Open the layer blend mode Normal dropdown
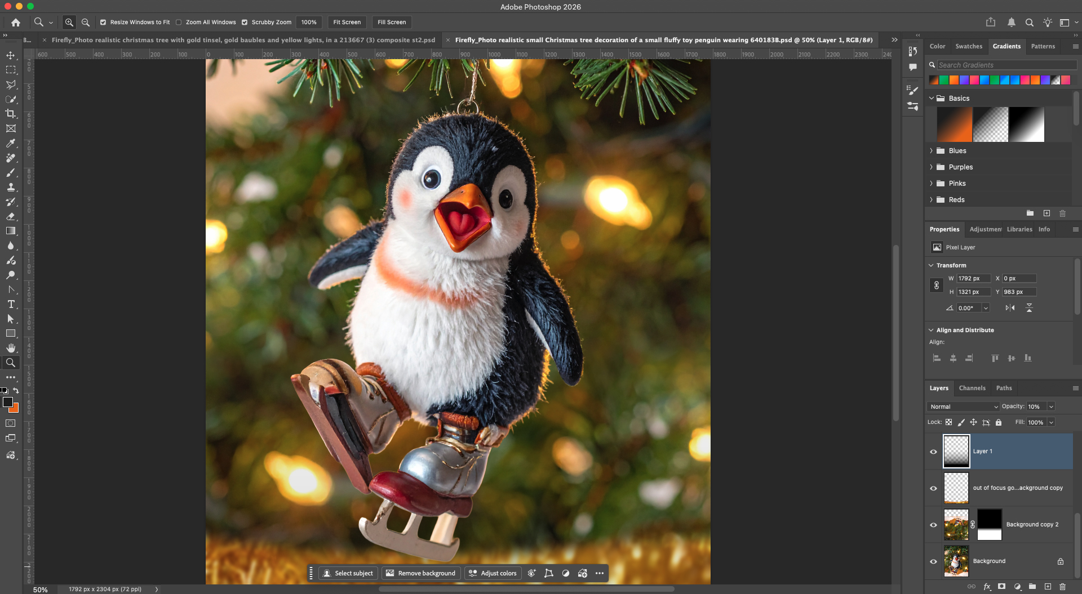The image size is (1082, 594). coord(964,407)
